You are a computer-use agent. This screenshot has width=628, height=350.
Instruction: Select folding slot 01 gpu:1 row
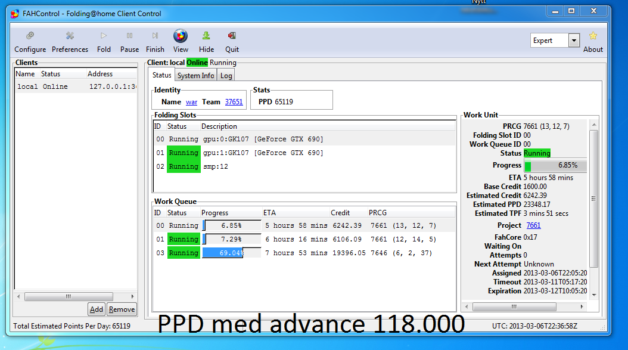(x=304, y=153)
